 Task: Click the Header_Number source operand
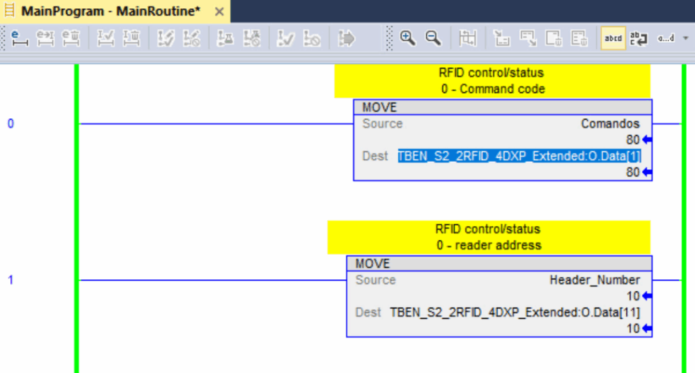595,280
